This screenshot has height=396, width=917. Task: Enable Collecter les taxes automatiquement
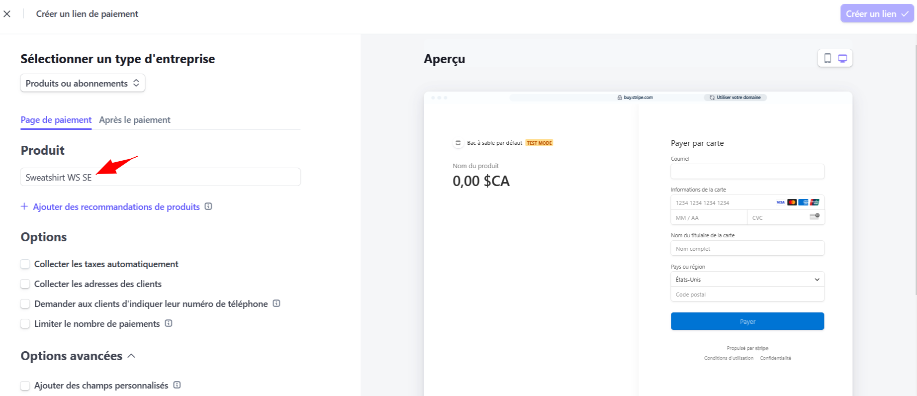coord(25,264)
